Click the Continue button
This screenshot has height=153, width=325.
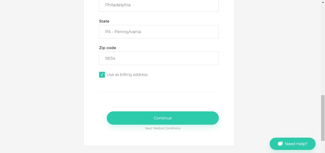pyautogui.click(x=163, y=118)
